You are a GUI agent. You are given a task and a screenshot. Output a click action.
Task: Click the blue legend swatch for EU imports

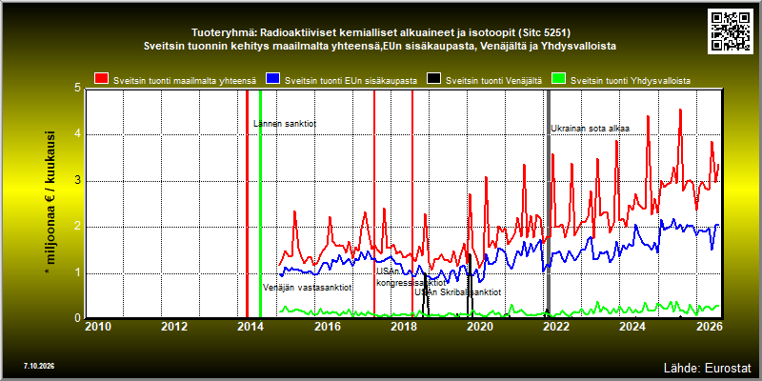click(272, 79)
